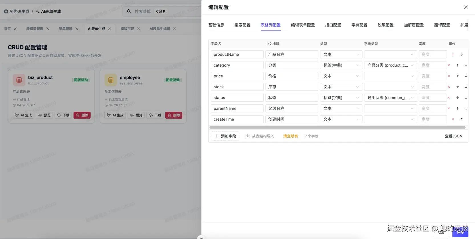Open dictionary type dropdown for productName
The image size is (475, 239).
click(x=390, y=54)
